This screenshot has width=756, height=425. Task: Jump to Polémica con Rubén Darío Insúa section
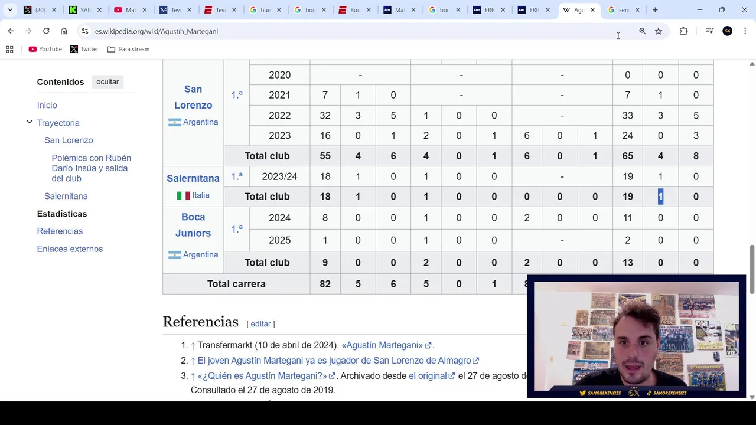coord(91,168)
